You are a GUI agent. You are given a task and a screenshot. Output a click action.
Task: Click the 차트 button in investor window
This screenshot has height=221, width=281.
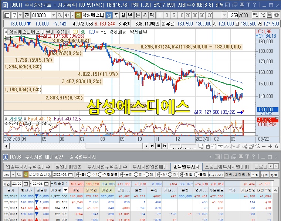tap(274, 174)
